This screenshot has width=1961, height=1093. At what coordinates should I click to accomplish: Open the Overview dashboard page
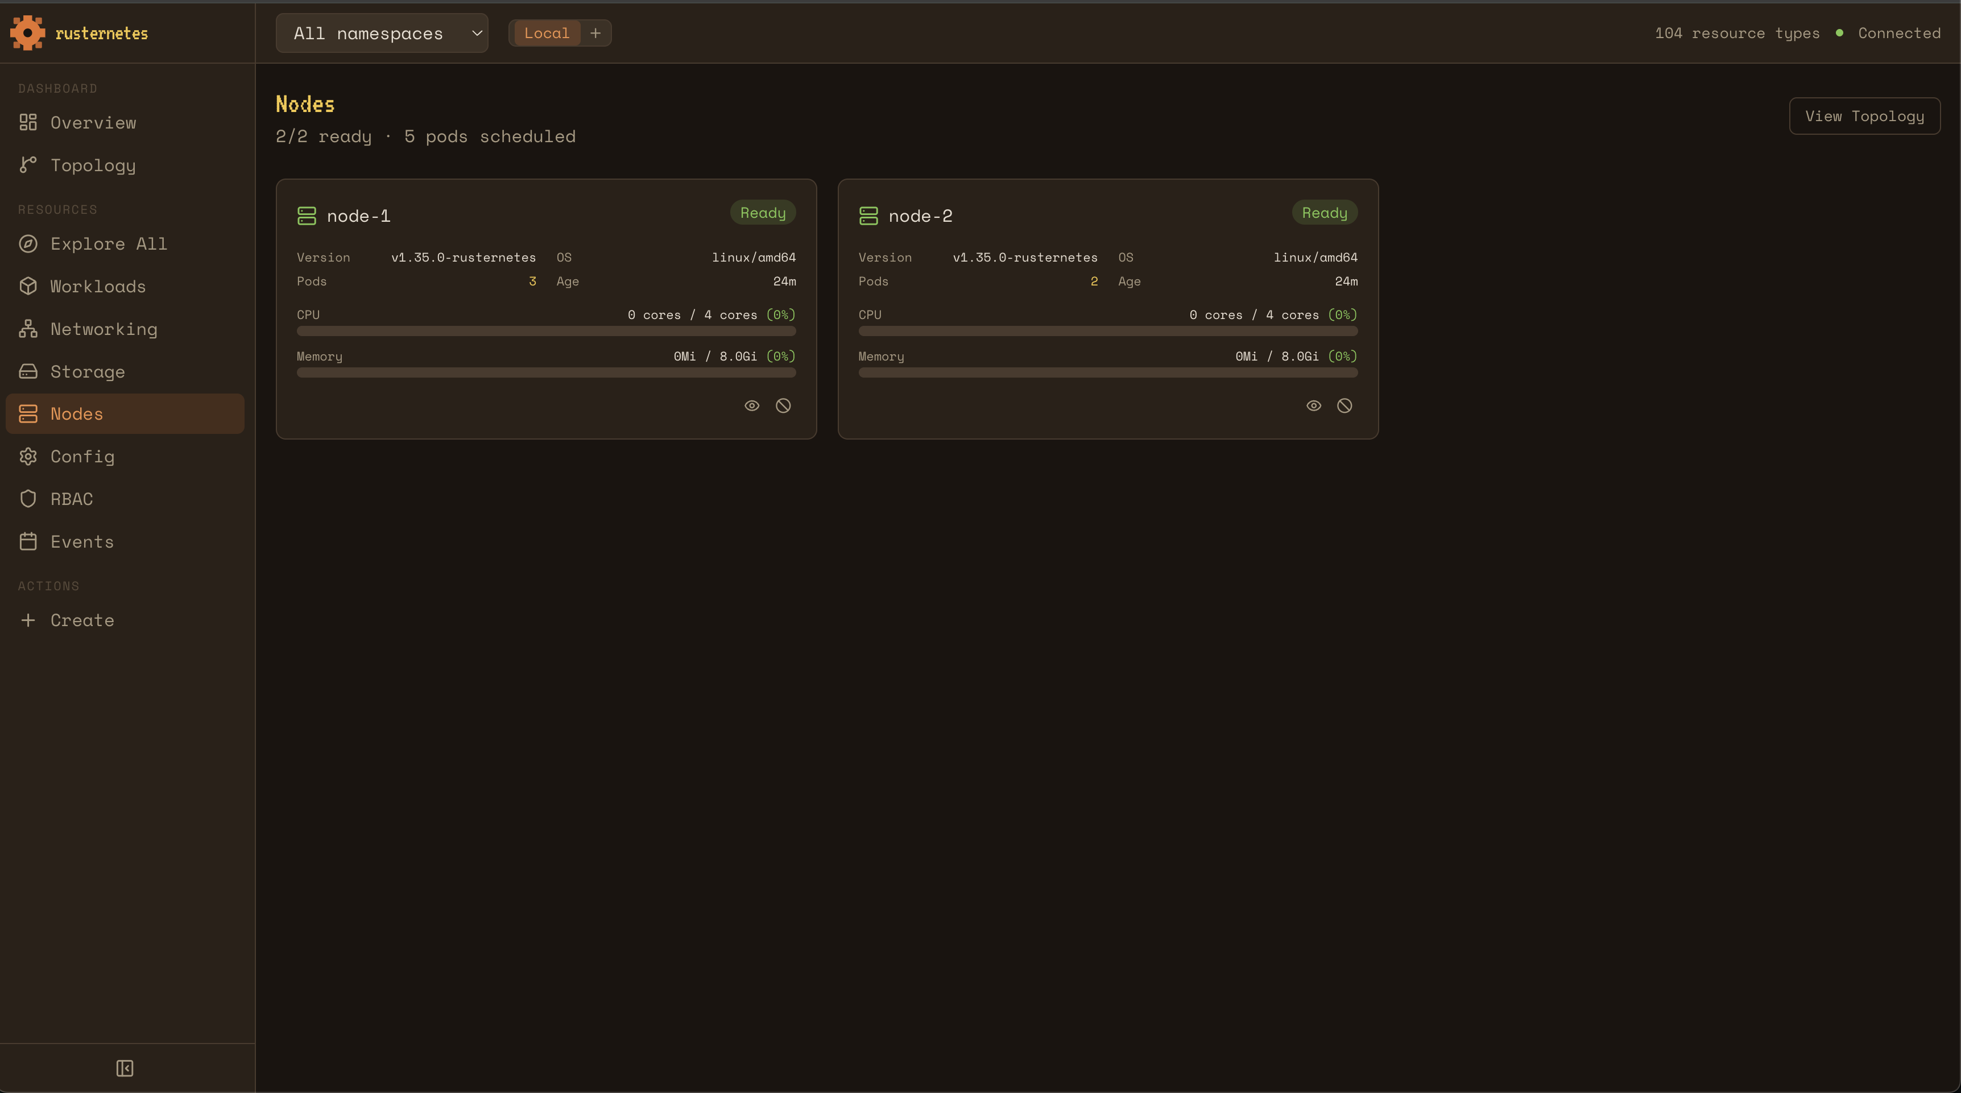click(93, 122)
